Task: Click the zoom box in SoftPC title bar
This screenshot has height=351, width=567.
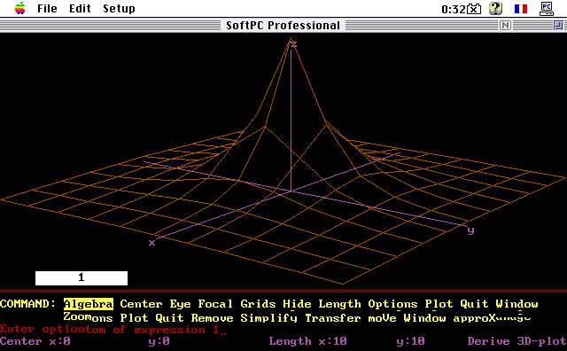Action: point(558,26)
